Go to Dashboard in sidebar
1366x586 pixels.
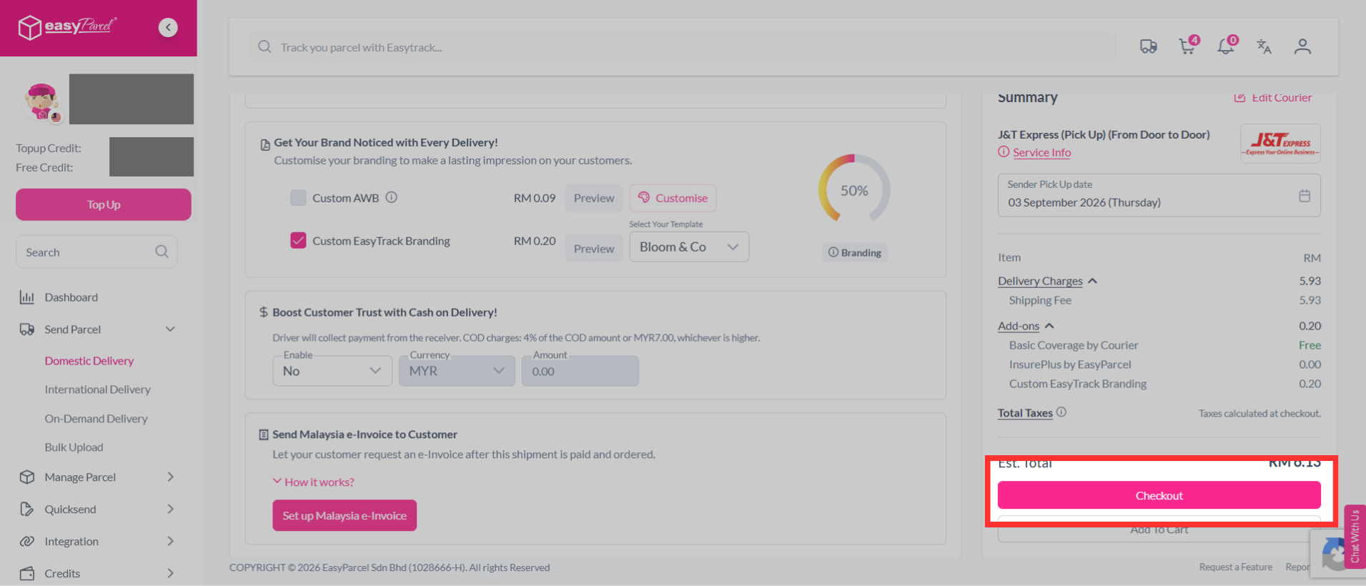pos(71,297)
